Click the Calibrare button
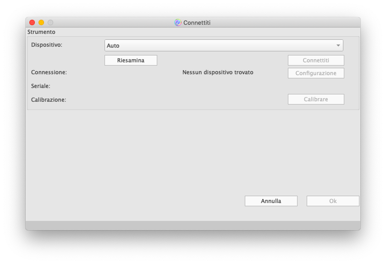386x264 pixels. pos(316,99)
